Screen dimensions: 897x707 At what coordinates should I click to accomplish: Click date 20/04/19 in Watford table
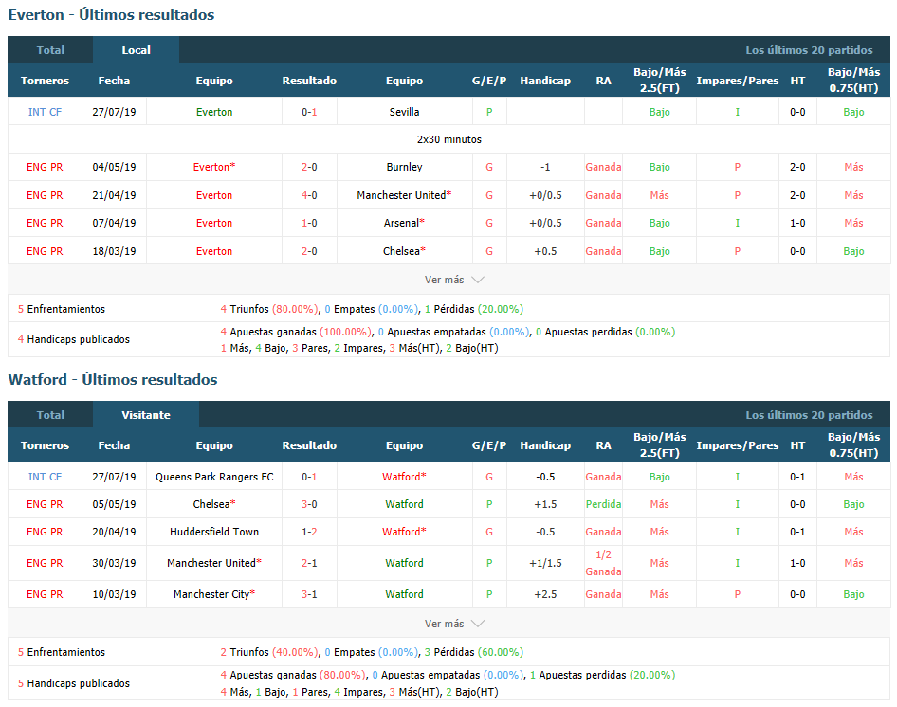114,532
